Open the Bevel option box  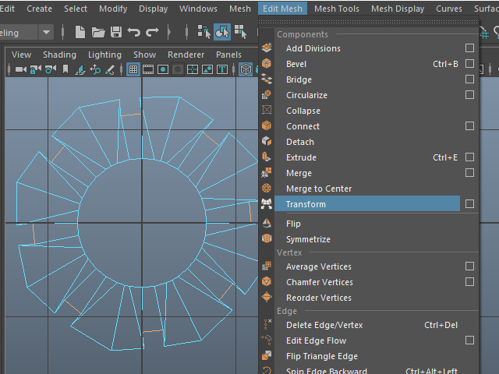[469, 64]
